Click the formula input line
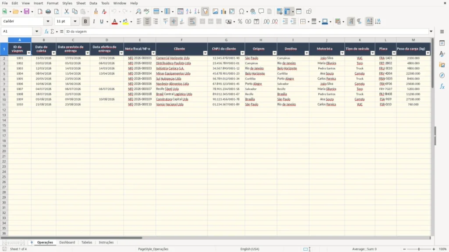 pos(246,31)
